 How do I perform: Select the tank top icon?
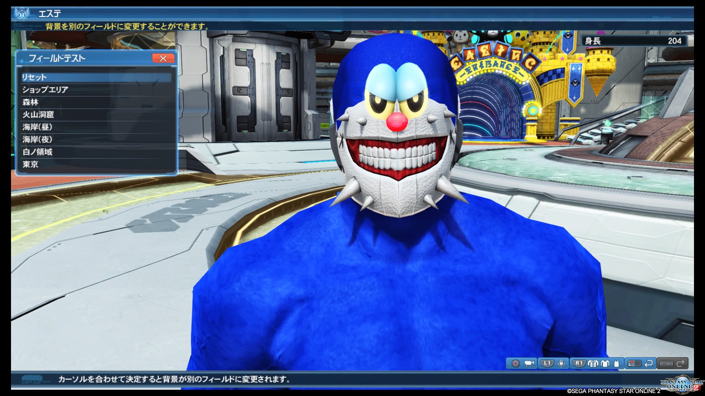pyautogui.click(x=617, y=363)
